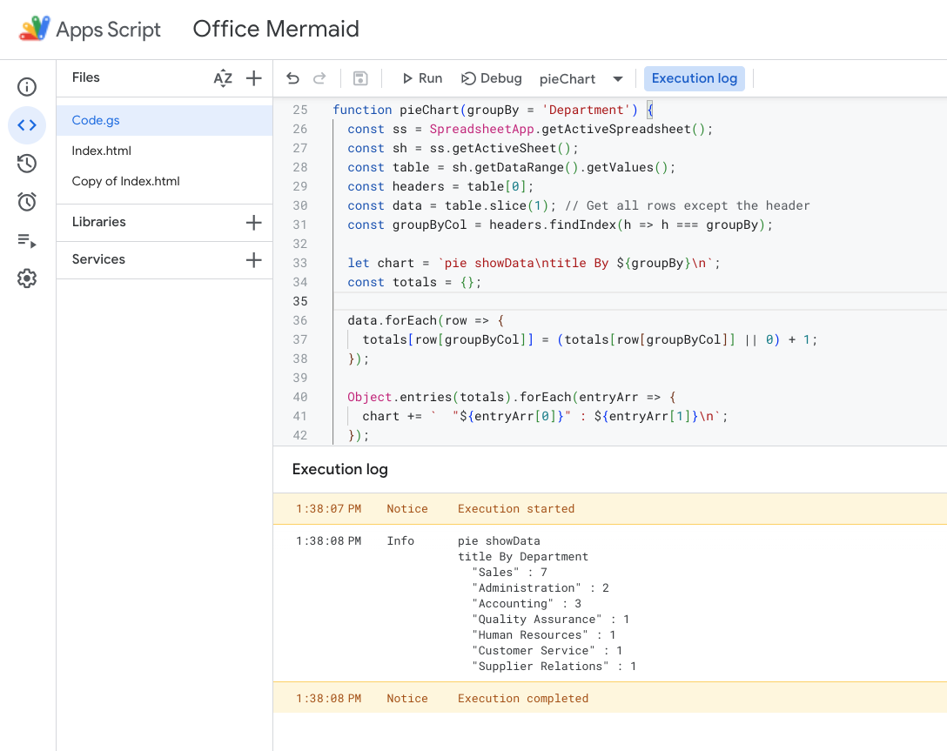Open the Triggers alarm clock icon
Screen dimensions: 947x751
tap(27, 202)
